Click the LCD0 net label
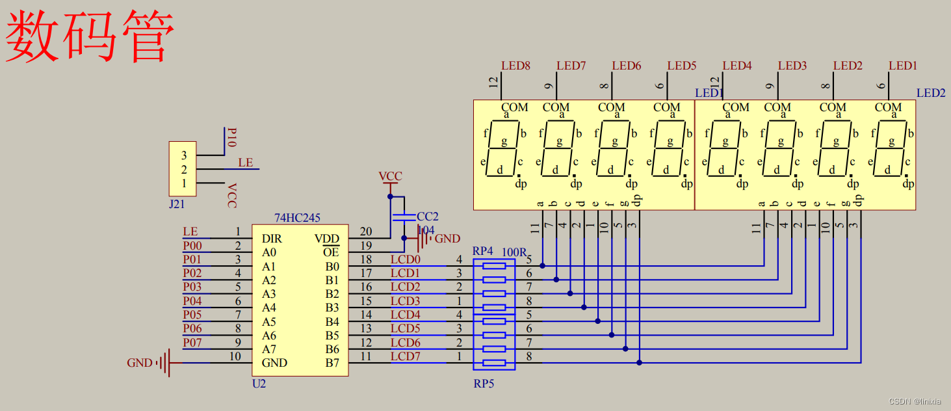 [x=406, y=259]
